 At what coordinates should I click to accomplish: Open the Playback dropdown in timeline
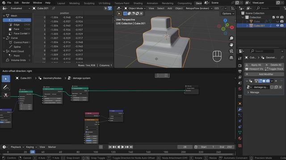coord(17,147)
